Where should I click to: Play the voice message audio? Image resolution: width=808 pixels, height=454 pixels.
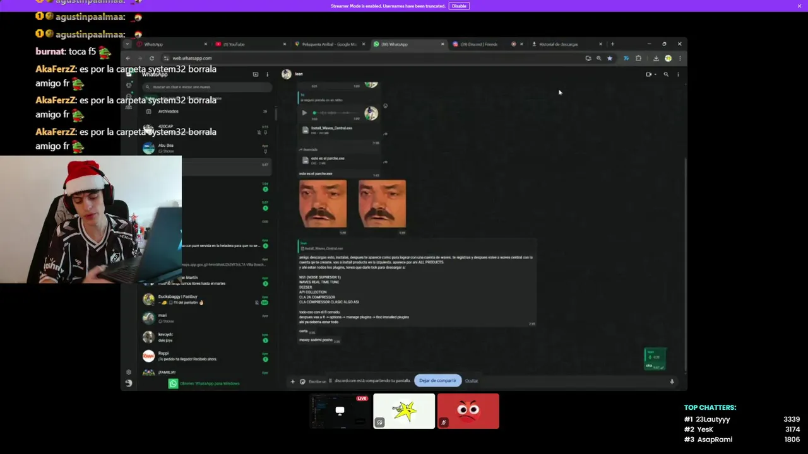(304, 113)
